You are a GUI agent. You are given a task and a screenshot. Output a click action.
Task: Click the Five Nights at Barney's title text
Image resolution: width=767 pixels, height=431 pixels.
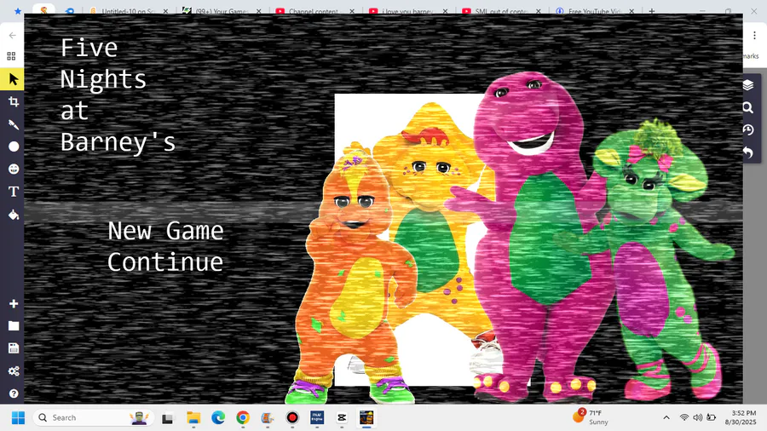[118, 95]
